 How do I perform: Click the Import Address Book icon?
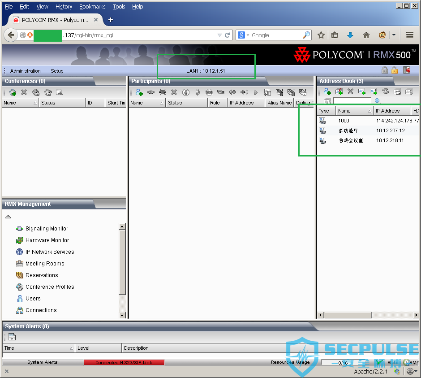point(362,91)
